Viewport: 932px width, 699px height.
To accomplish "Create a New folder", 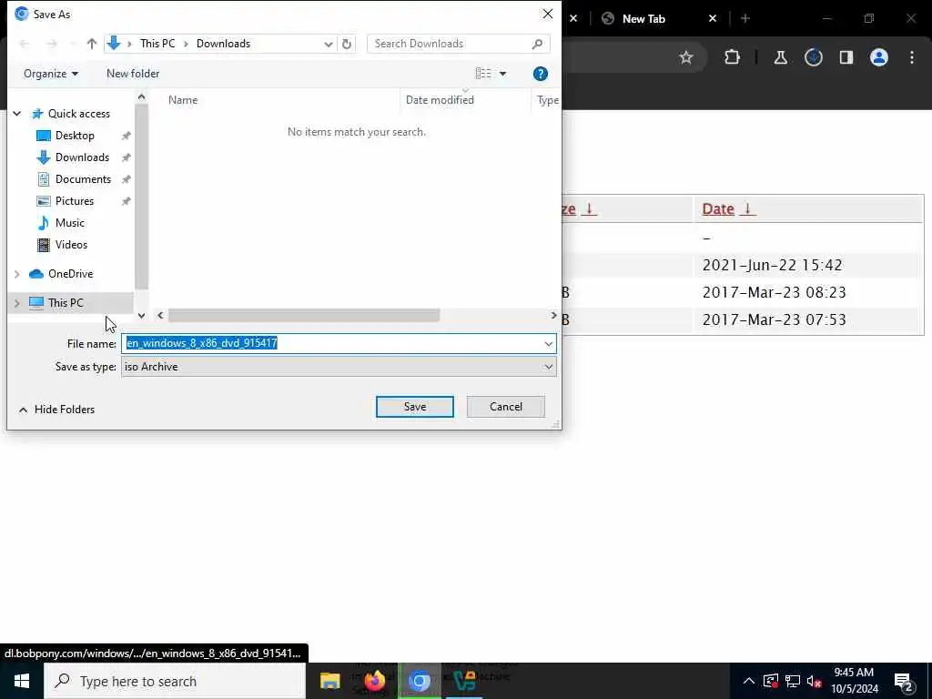I will [133, 74].
